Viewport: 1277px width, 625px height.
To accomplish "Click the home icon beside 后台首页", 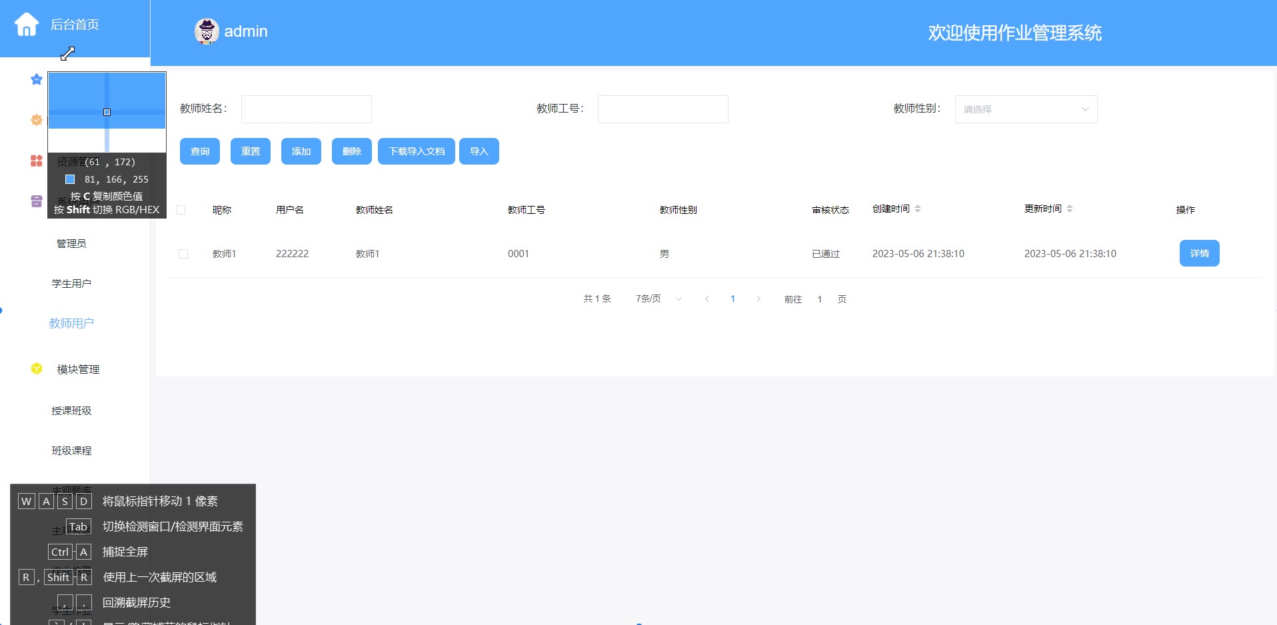I will [27, 25].
